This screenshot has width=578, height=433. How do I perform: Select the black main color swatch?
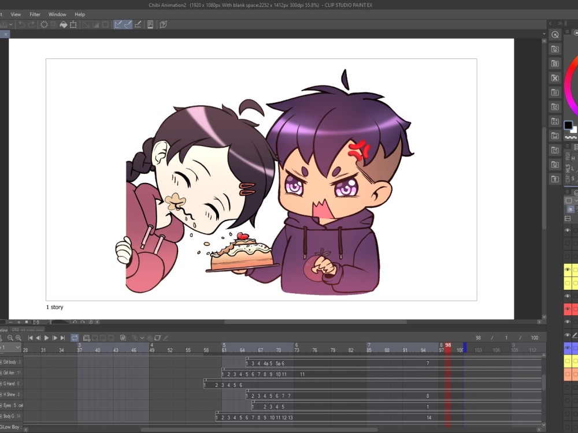pyautogui.click(x=568, y=125)
